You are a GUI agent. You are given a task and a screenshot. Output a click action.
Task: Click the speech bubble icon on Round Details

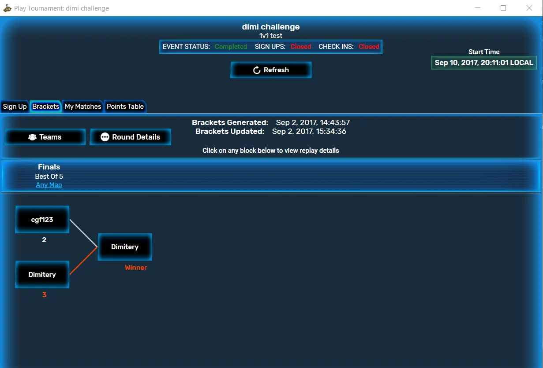pyautogui.click(x=105, y=137)
